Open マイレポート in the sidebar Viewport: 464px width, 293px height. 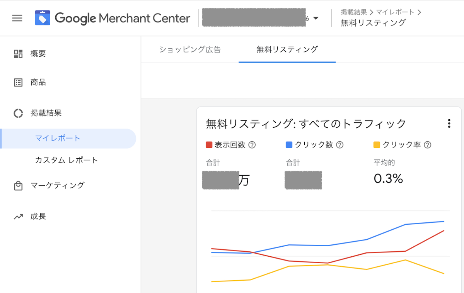click(x=58, y=138)
